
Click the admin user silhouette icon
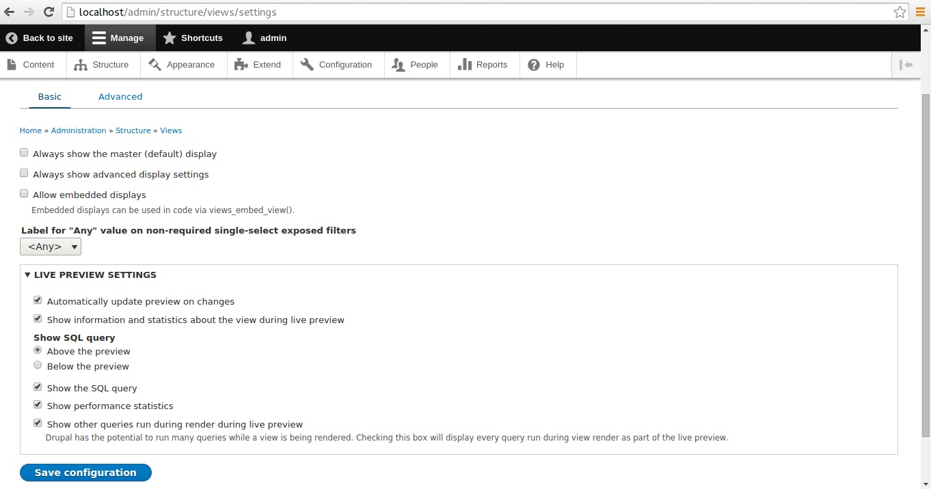[249, 38]
